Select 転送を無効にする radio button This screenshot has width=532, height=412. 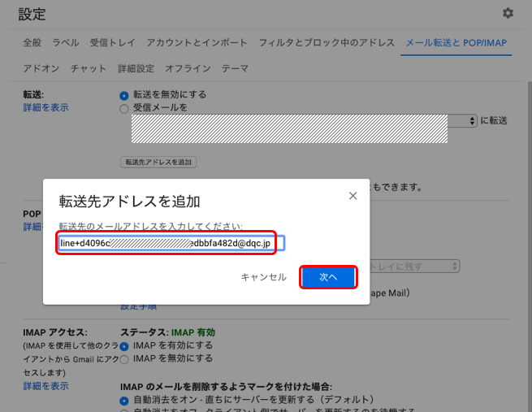point(124,96)
